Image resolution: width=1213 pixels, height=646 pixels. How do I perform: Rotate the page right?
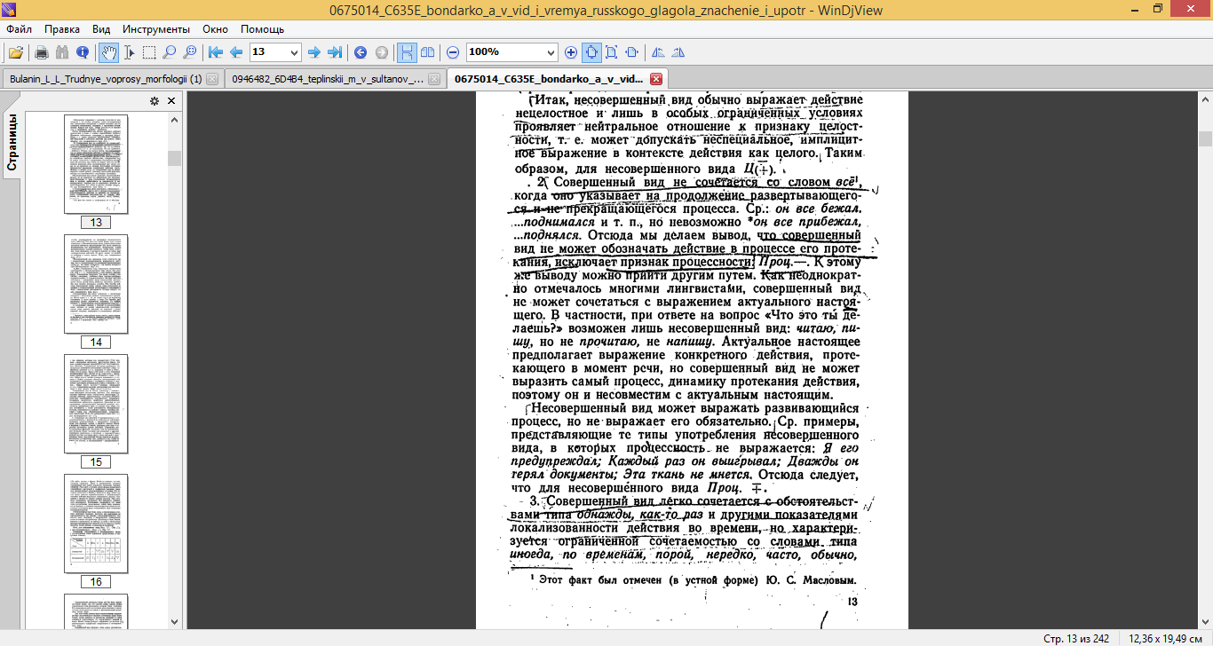[x=678, y=52]
